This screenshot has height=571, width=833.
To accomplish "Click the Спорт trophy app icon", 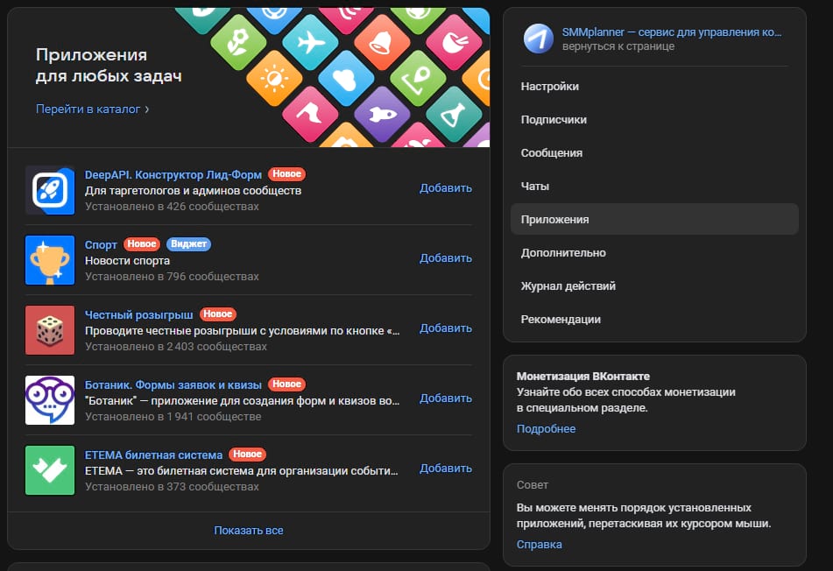I will (49, 260).
